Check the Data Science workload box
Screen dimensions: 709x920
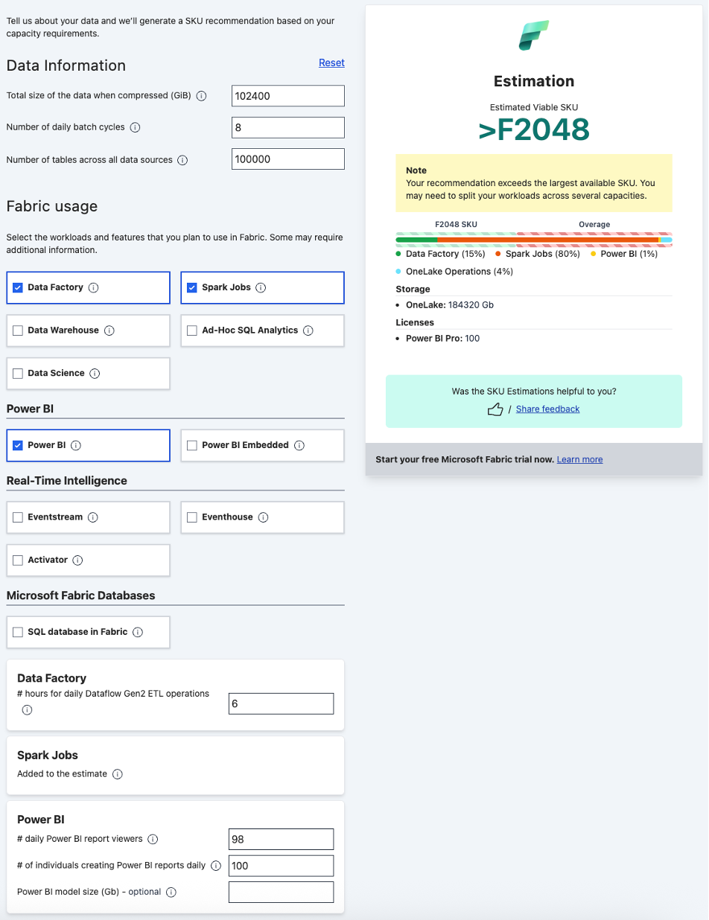pos(18,374)
